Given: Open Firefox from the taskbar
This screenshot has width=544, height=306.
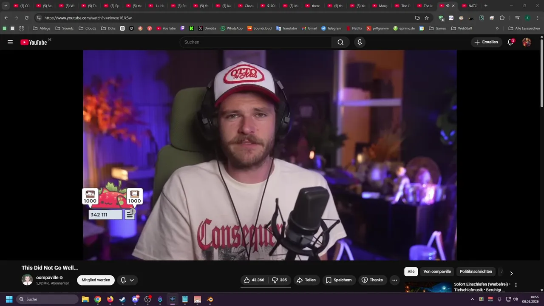Looking at the screenshot, I should [110, 299].
